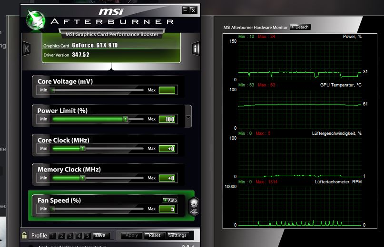The height and width of the screenshot is (247, 384).
Task: Click the Fan Speed value field showing 5
Action: coord(167,209)
